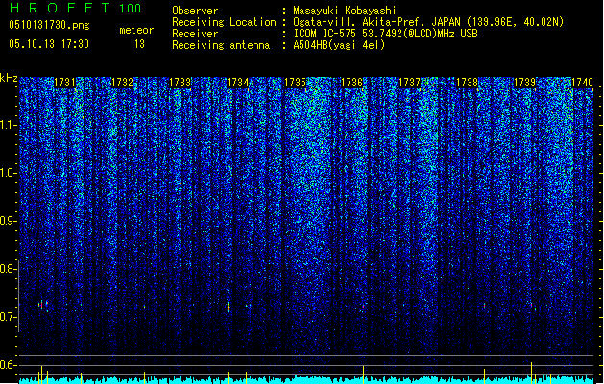Screen dimensions: 604x384
Task: Click the kHz axis unit label
Action: pos(9,78)
